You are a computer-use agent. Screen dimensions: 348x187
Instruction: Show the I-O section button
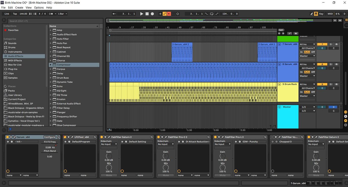pyautogui.click(x=346, y=112)
